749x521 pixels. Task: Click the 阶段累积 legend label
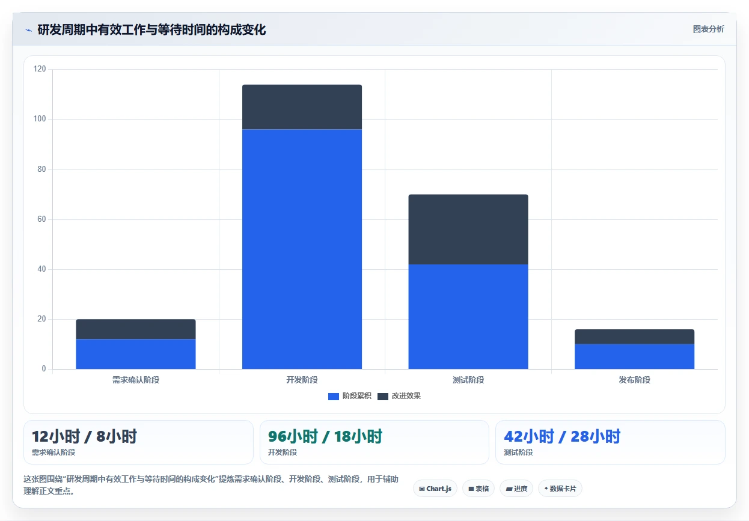[357, 396]
